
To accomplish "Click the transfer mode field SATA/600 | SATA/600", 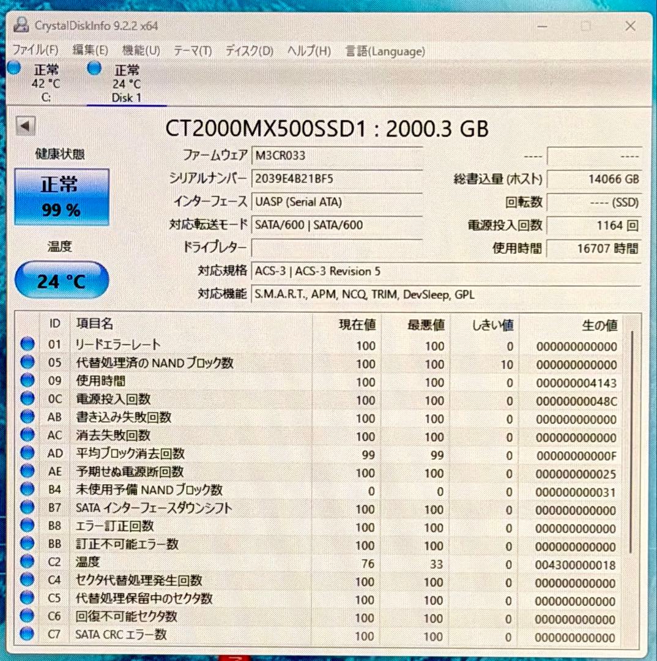I will tap(336, 225).
